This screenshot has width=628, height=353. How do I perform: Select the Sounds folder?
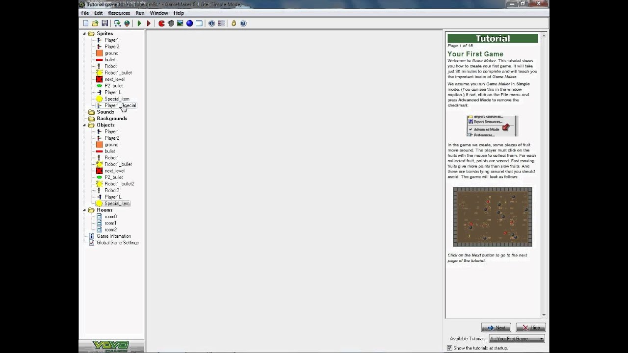pos(105,112)
